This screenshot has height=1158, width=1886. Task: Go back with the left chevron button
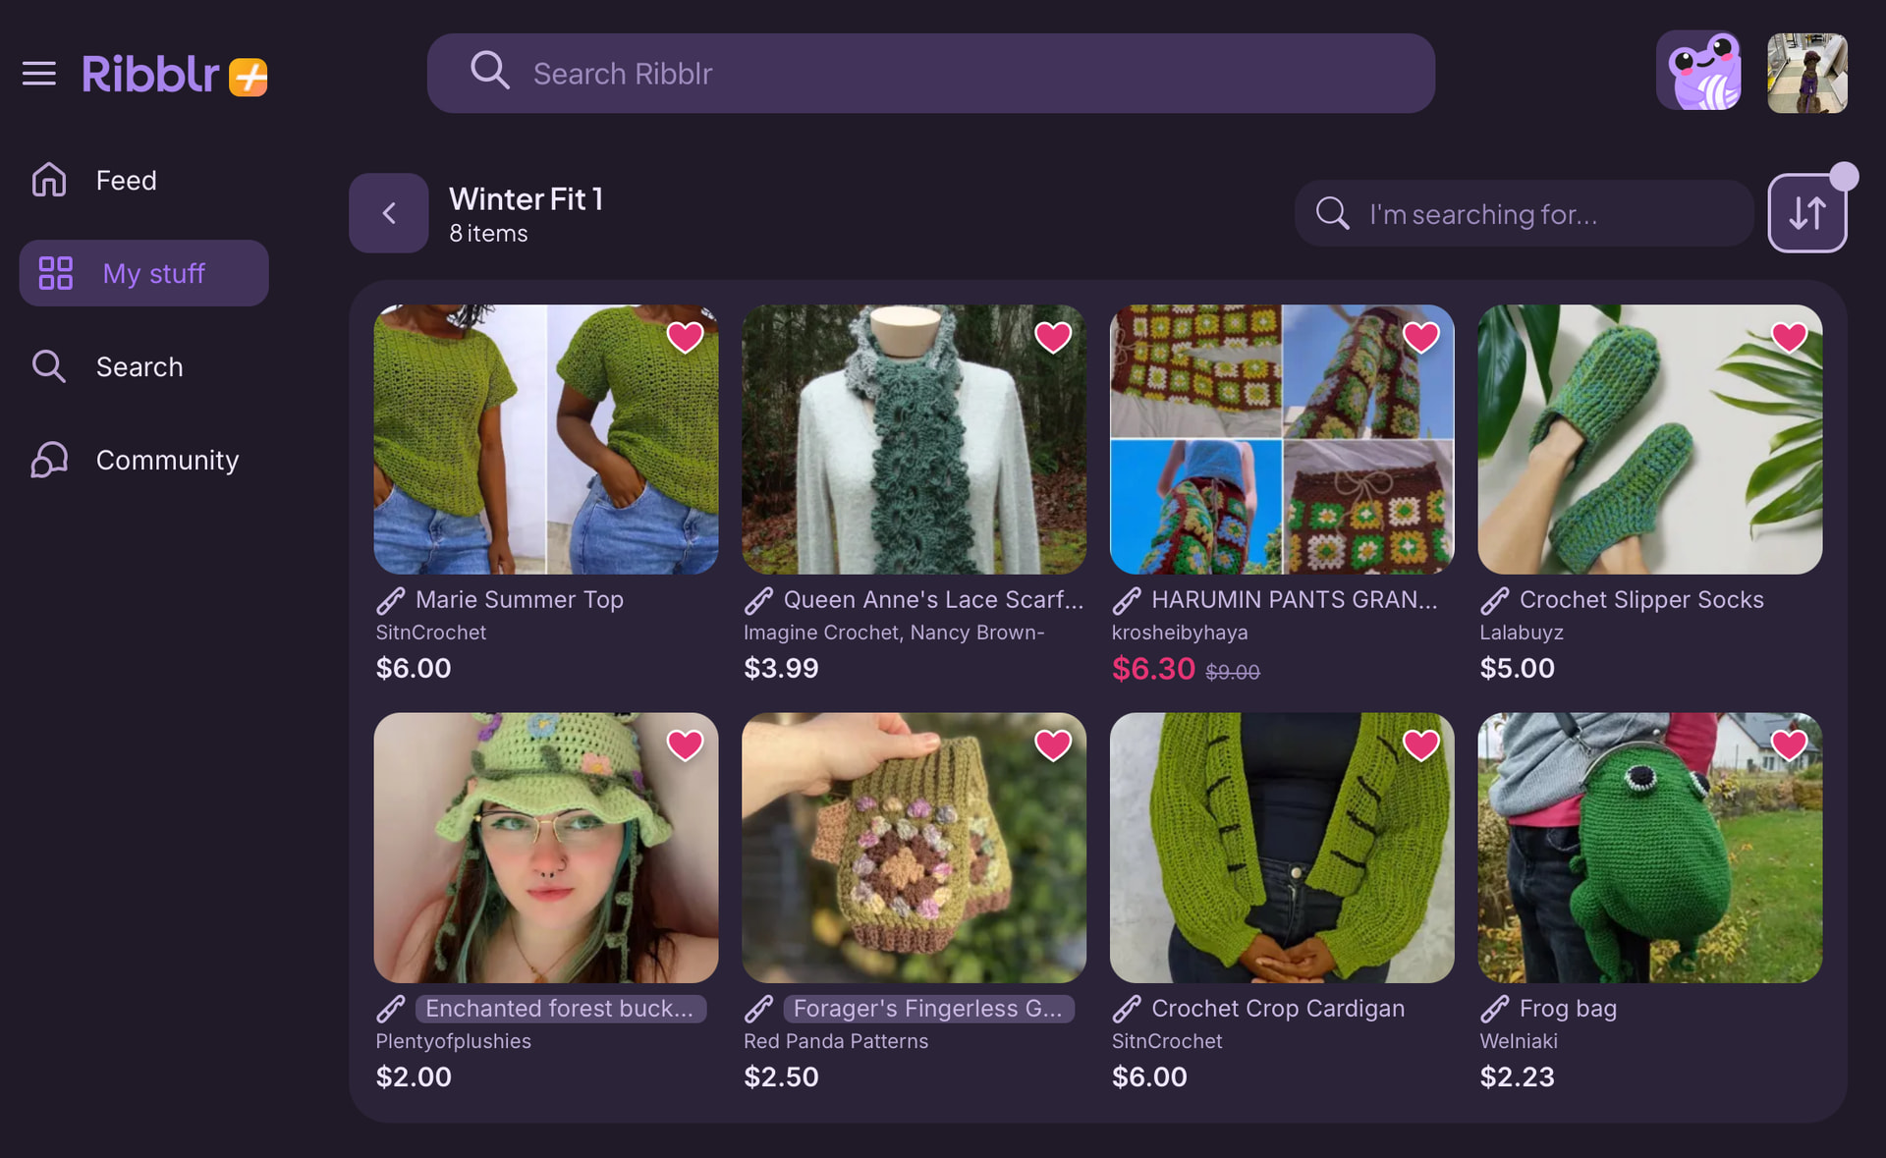click(x=389, y=213)
